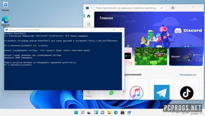Click the Microsoft Store logo icon
Viewport: 205px width, 116px height.
(87, 8)
